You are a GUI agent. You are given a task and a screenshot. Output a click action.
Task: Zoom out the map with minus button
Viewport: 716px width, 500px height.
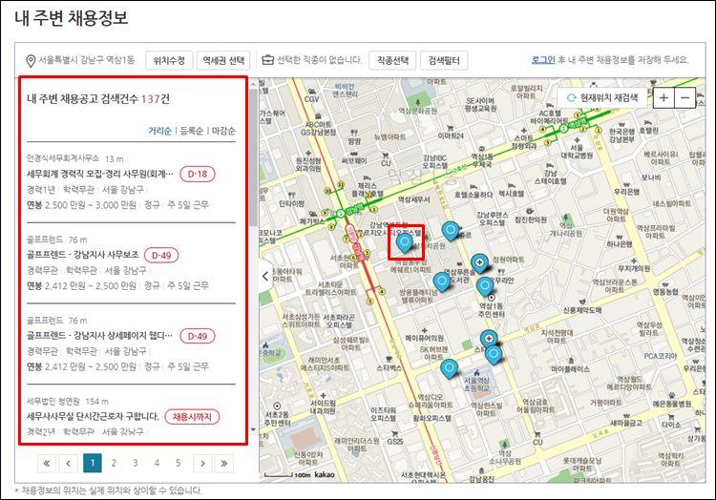coord(685,98)
